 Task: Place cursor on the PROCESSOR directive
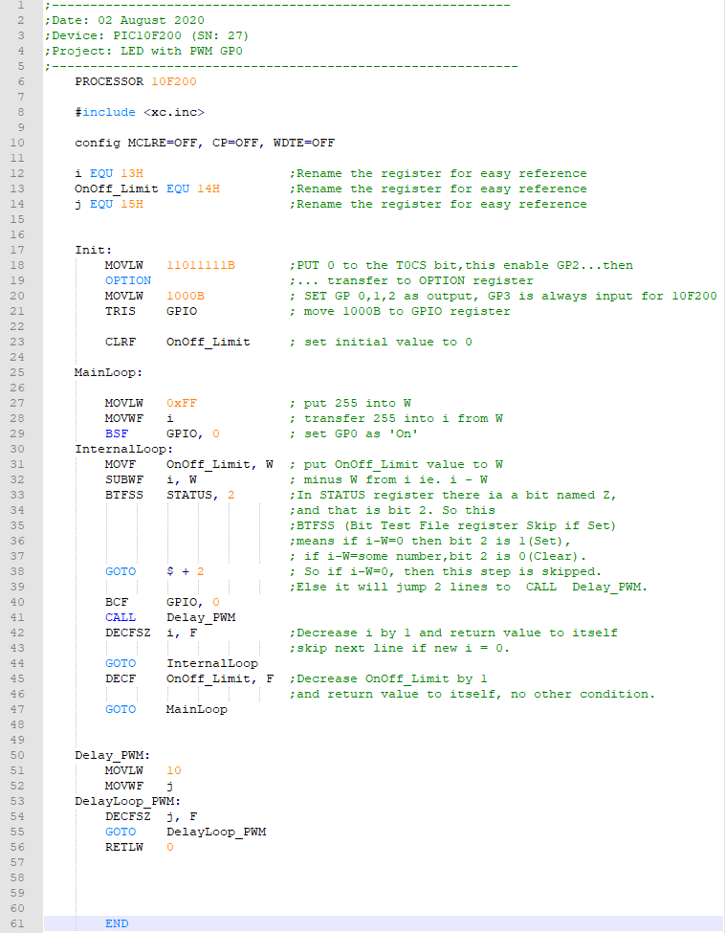click(109, 81)
